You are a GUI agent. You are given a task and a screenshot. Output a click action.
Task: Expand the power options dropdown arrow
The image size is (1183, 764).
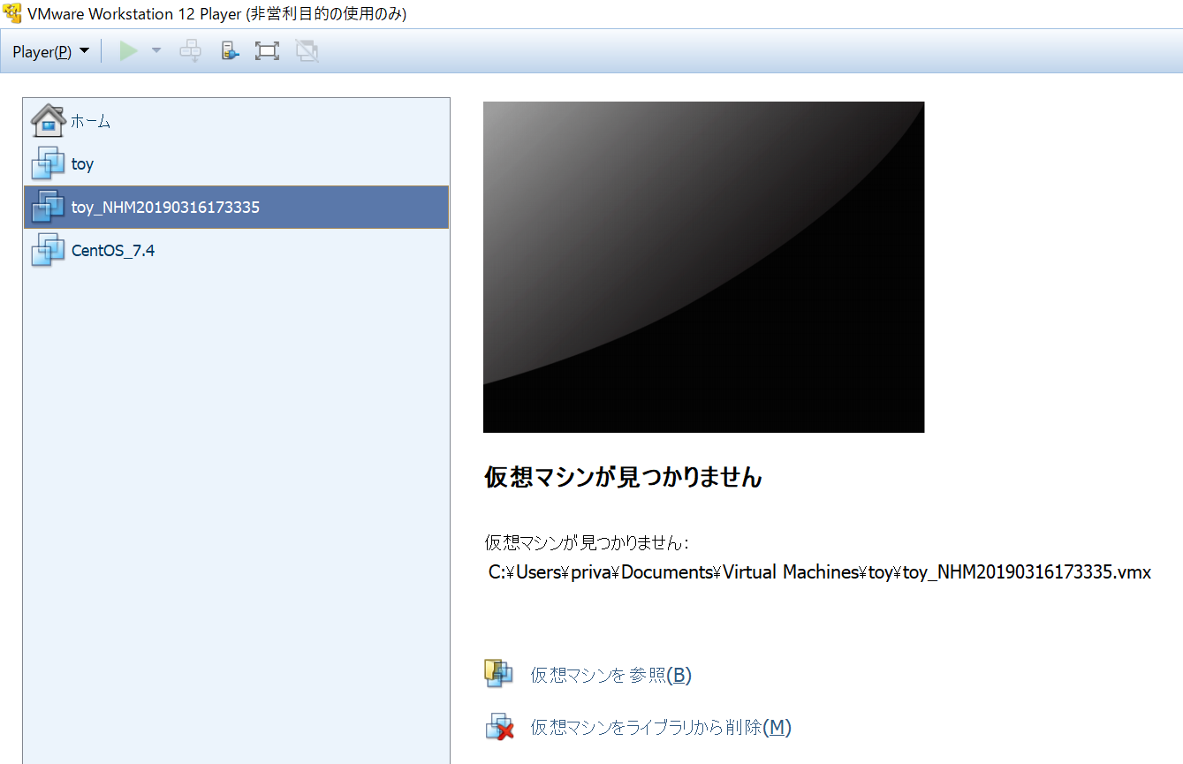[x=156, y=51]
